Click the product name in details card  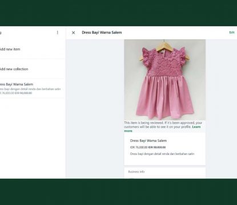point(148,141)
